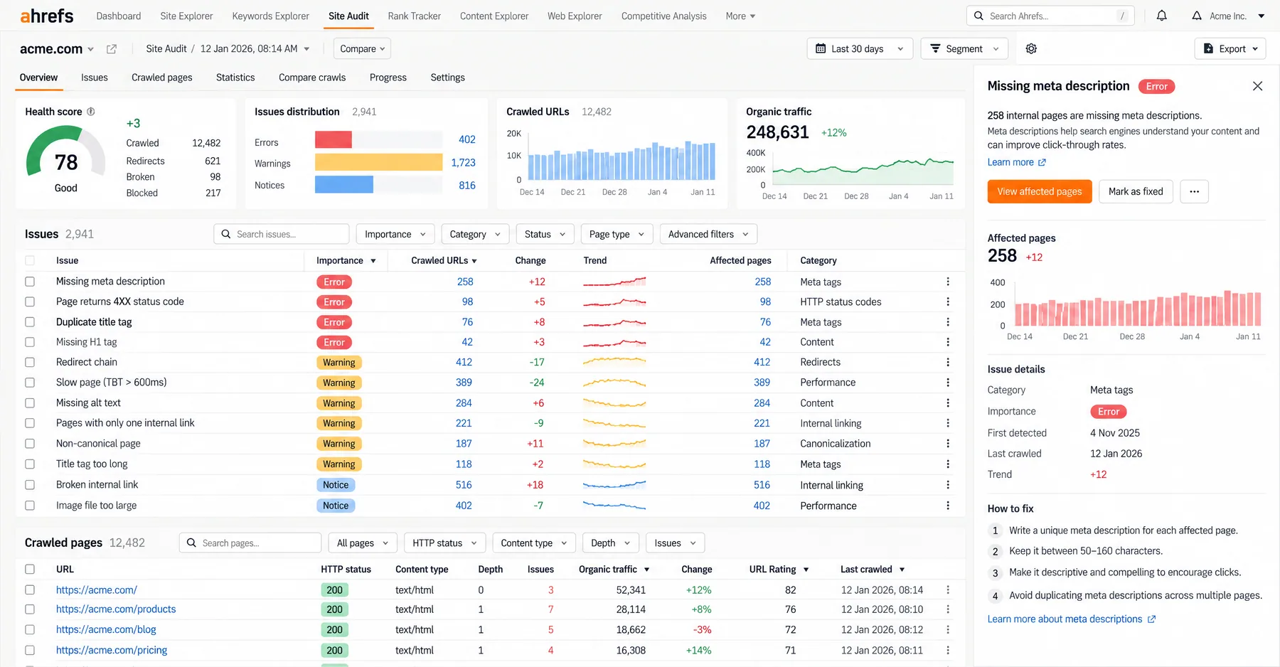
Task: Open row menu for Title tag too long
Action: coord(948,464)
